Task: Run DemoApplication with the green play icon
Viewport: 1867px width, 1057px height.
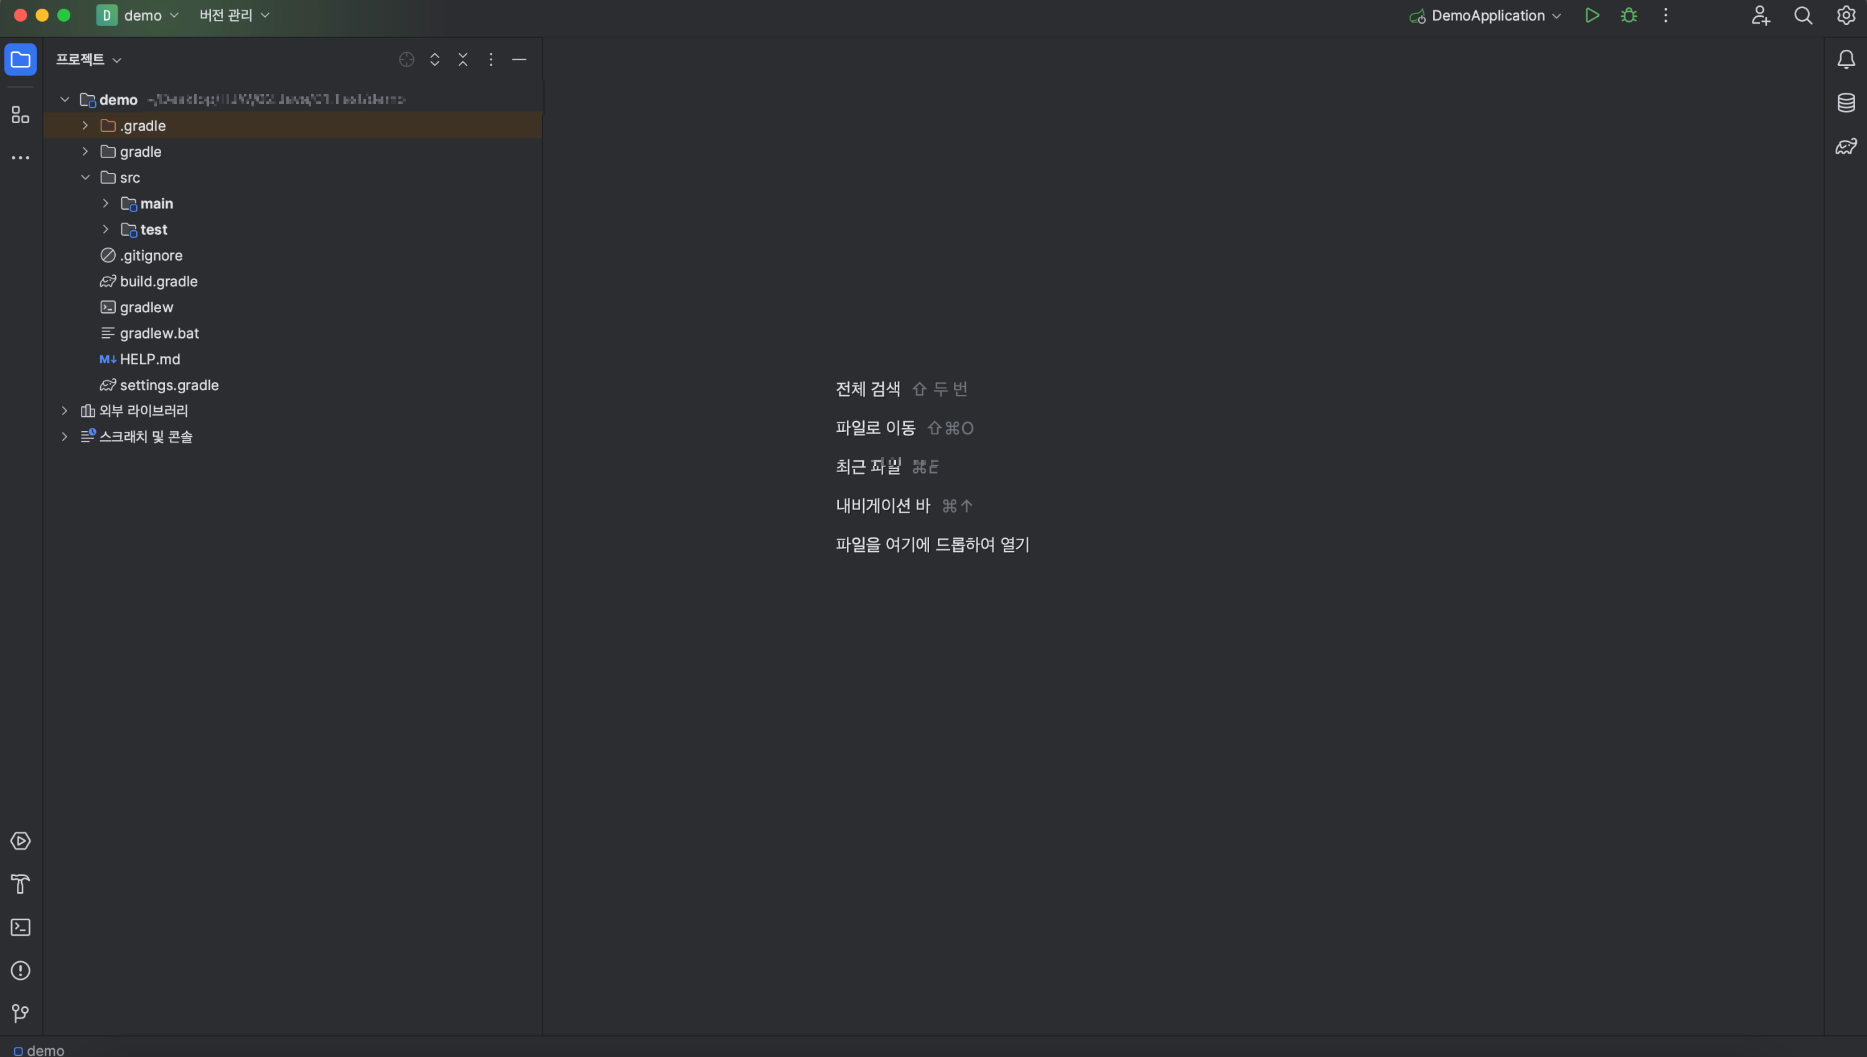Action: click(x=1592, y=16)
